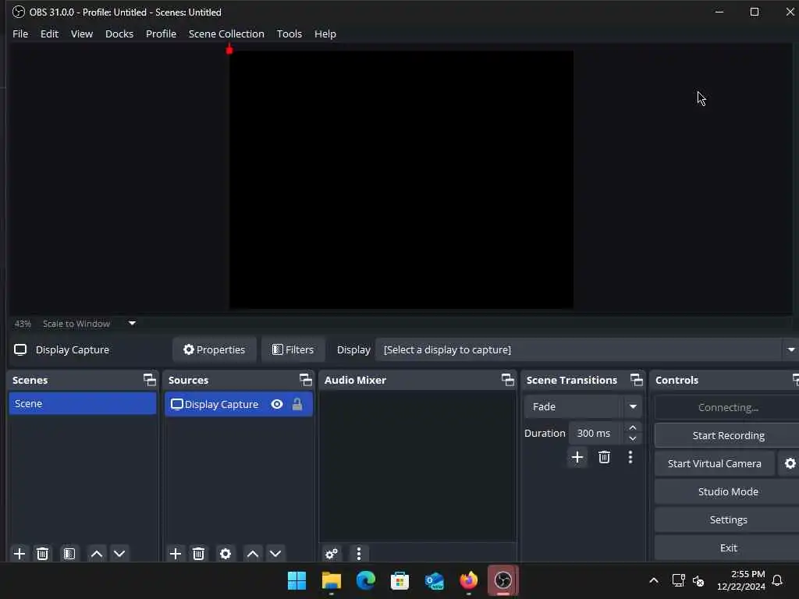Remove transition trash icon
Viewport: 799px width, 599px height.
point(605,457)
